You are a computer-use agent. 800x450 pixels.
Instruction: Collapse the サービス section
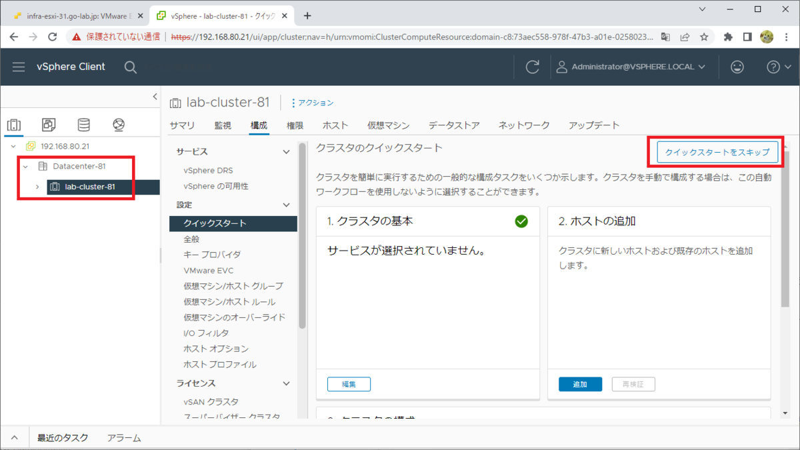[x=287, y=152]
